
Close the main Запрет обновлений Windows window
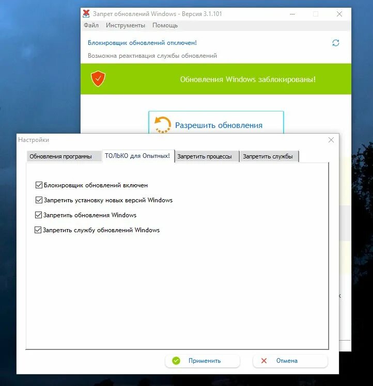339,14
